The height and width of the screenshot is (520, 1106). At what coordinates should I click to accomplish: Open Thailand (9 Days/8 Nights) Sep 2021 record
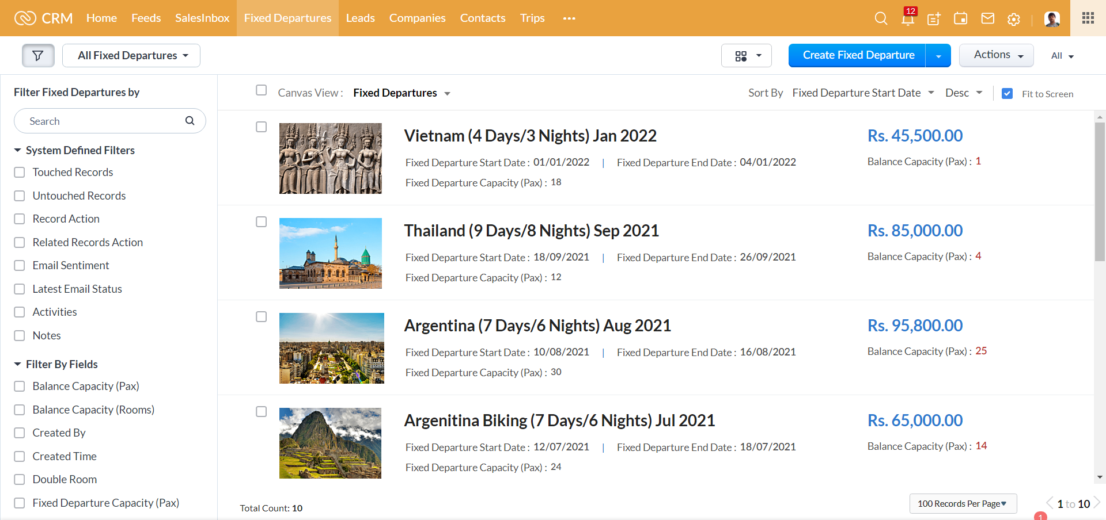tap(531, 231)
